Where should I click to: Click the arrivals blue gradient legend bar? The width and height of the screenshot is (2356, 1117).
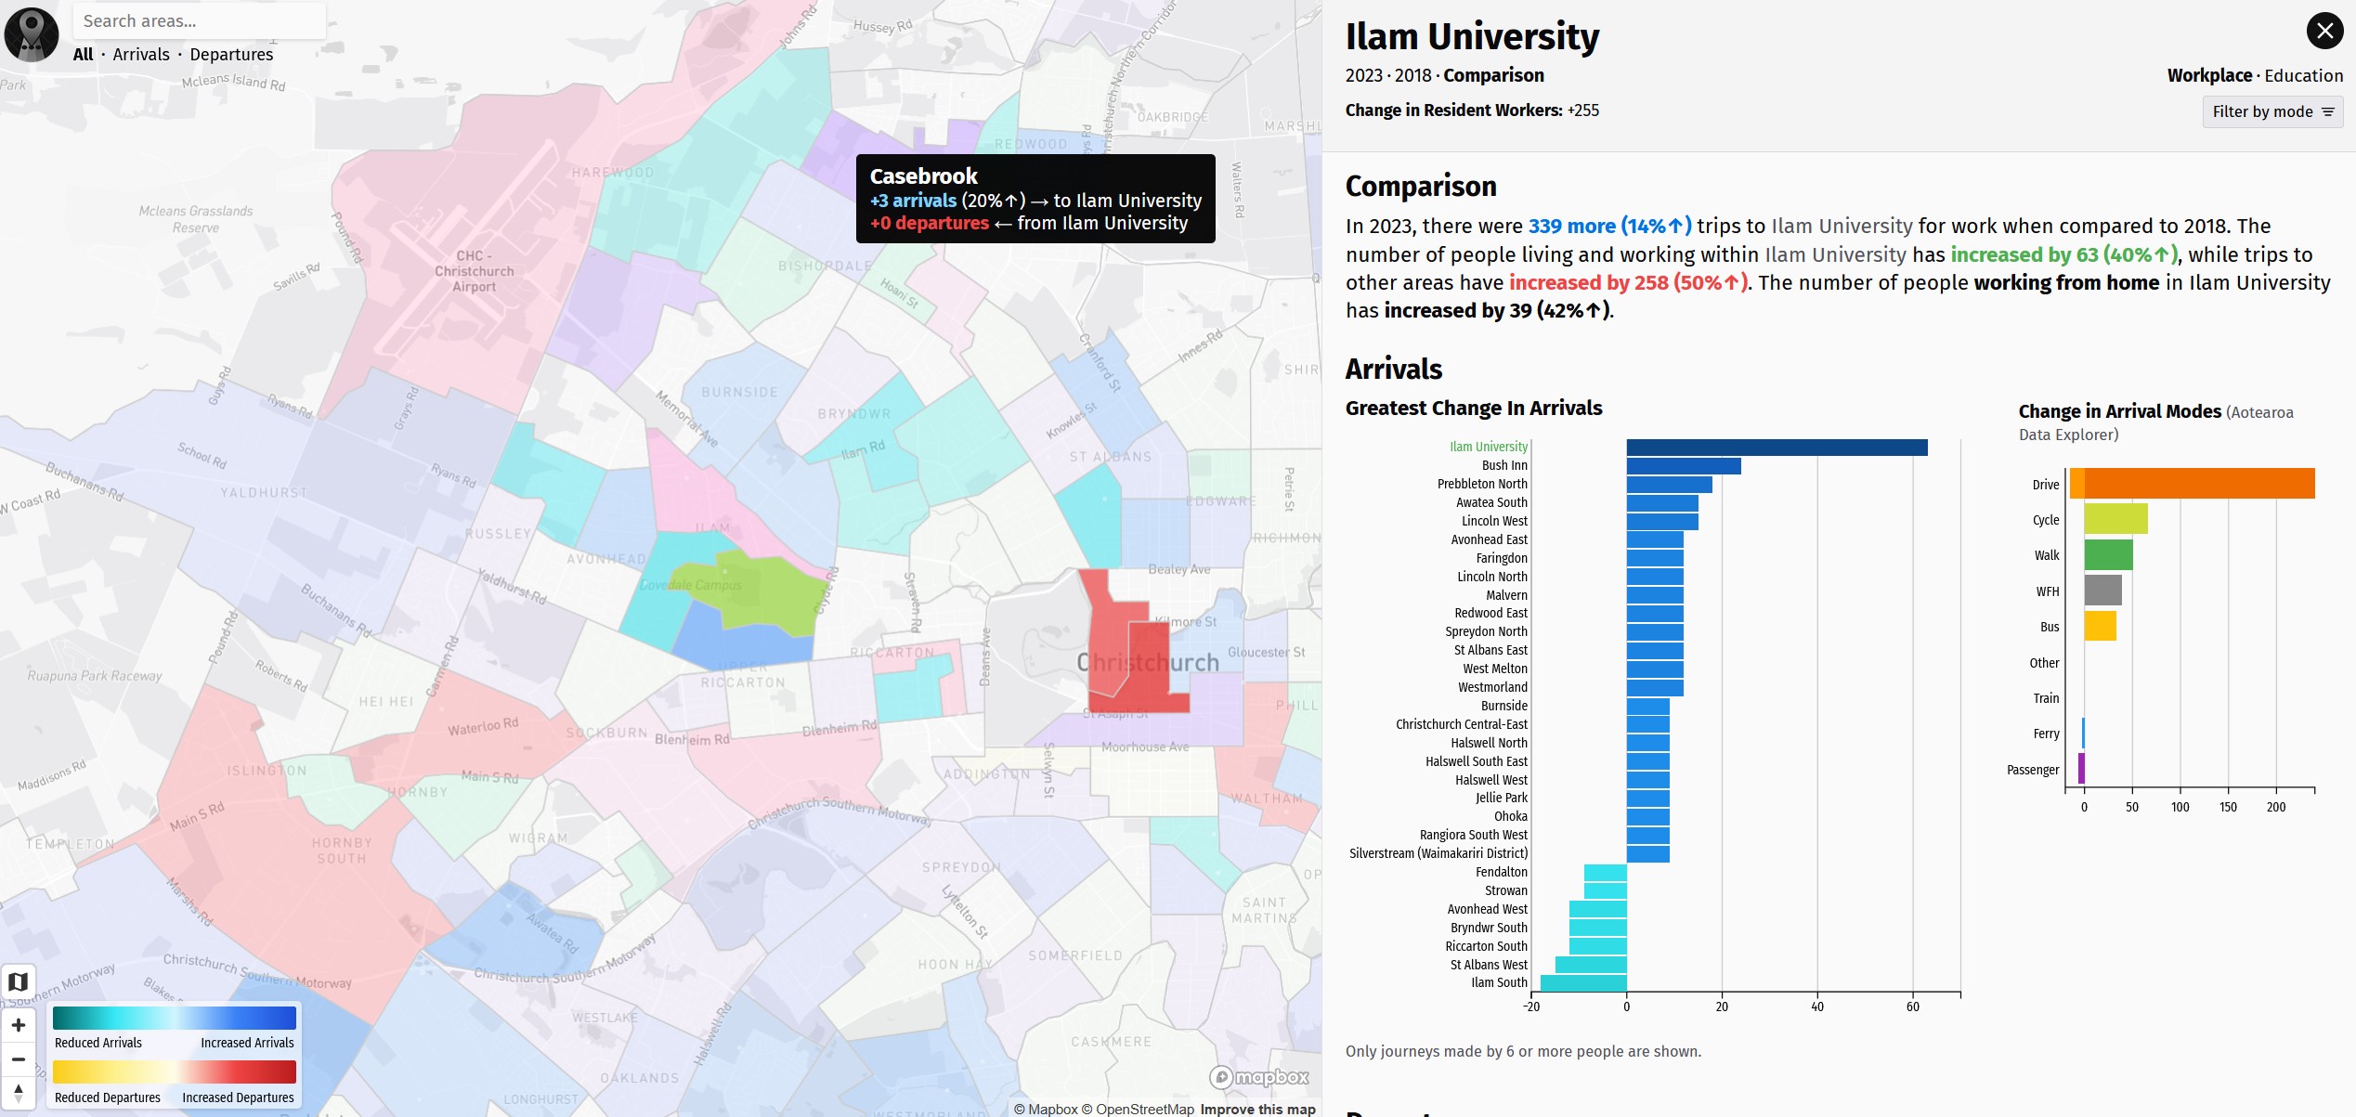point(175,1018)
